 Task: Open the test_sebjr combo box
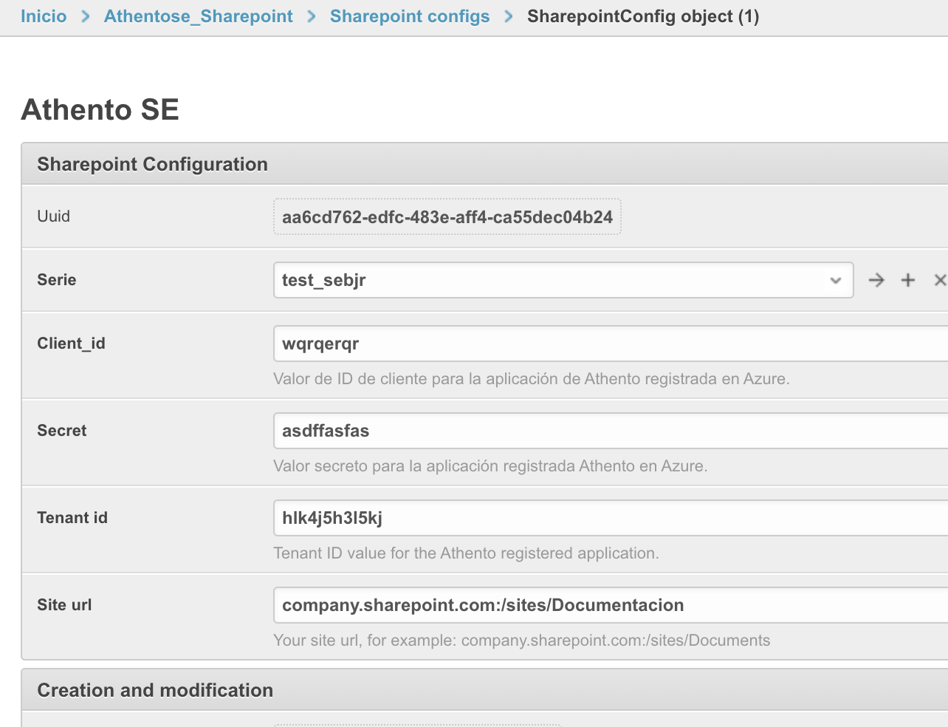[517, 280]
